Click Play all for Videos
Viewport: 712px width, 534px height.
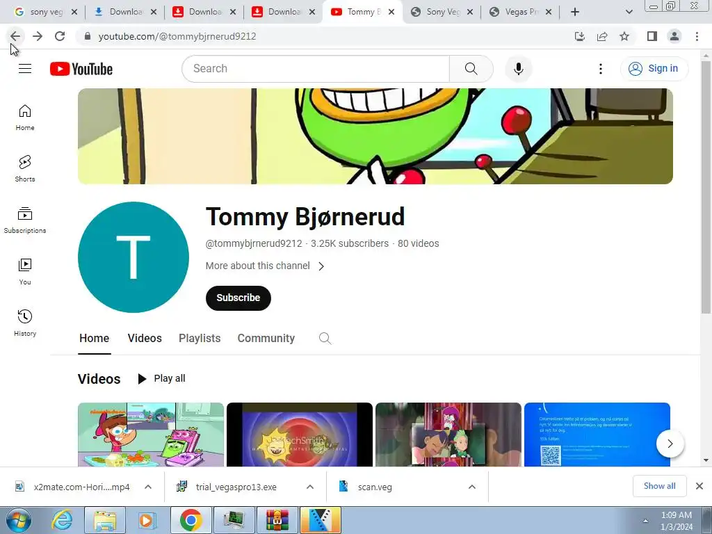(161, 378)
